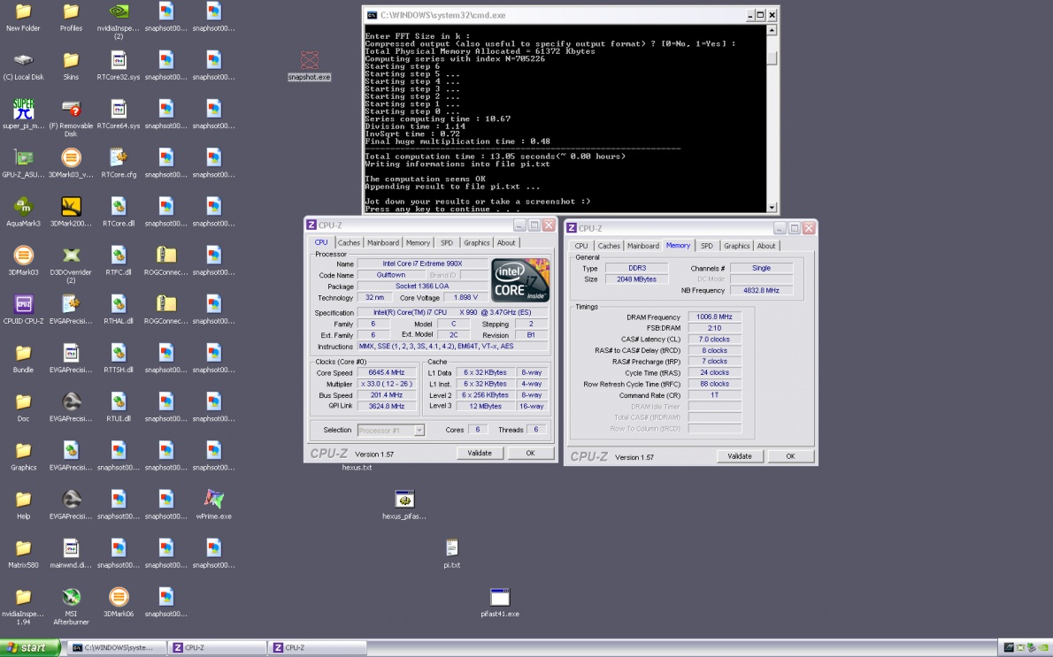This screenshot has width=1053, height=657.
Task: Open the SPD tab in right CPU-Z window
Action: pos(706,246)
